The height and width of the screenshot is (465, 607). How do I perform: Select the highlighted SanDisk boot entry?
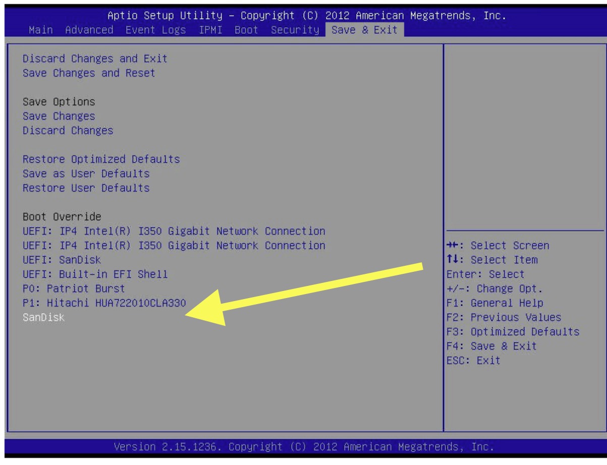coord(43,318)
